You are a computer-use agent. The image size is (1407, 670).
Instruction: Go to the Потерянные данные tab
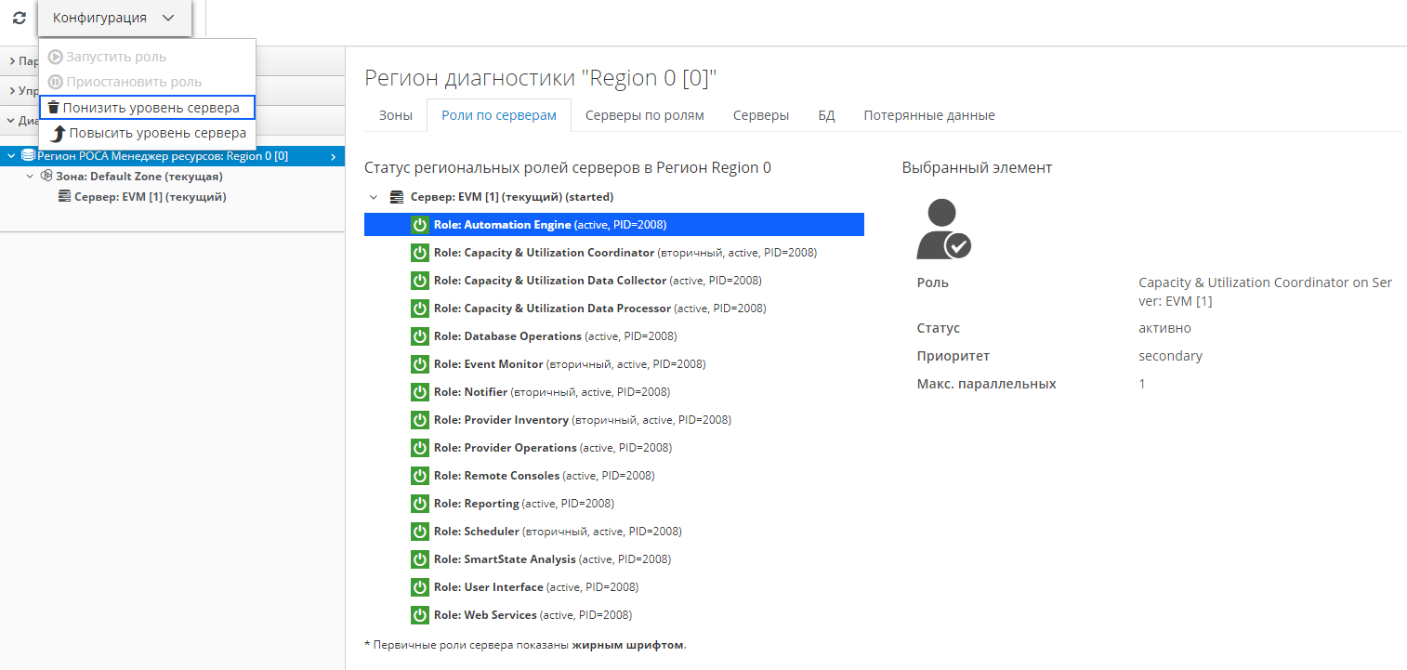click(928, 115)
